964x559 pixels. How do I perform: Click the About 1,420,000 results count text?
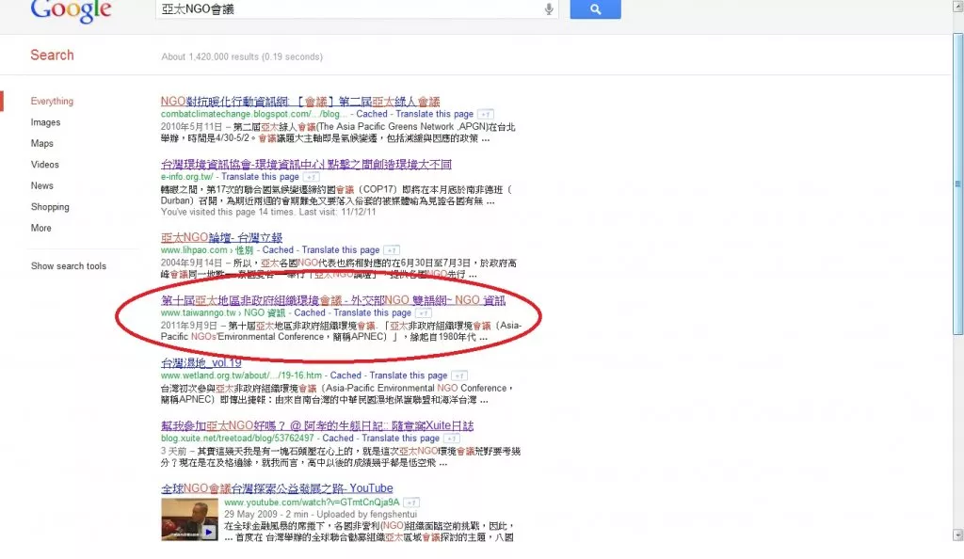[x=242, y=56]
